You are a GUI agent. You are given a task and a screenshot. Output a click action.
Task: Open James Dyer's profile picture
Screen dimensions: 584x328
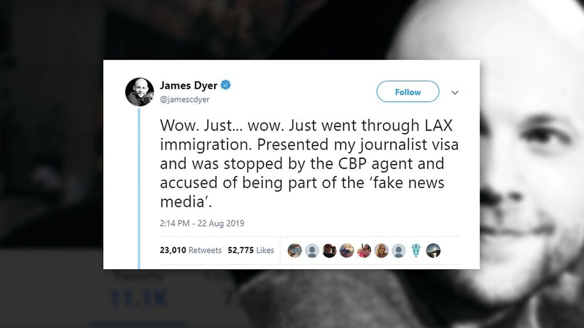click(x=139, y=92)
